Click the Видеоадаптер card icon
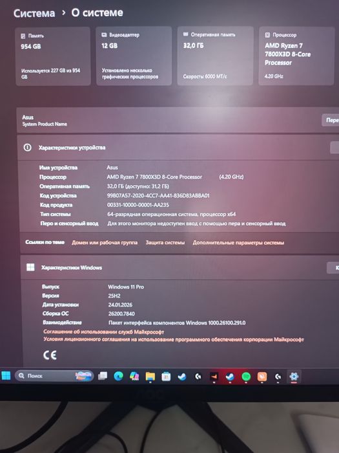 (x=104, y=35)
